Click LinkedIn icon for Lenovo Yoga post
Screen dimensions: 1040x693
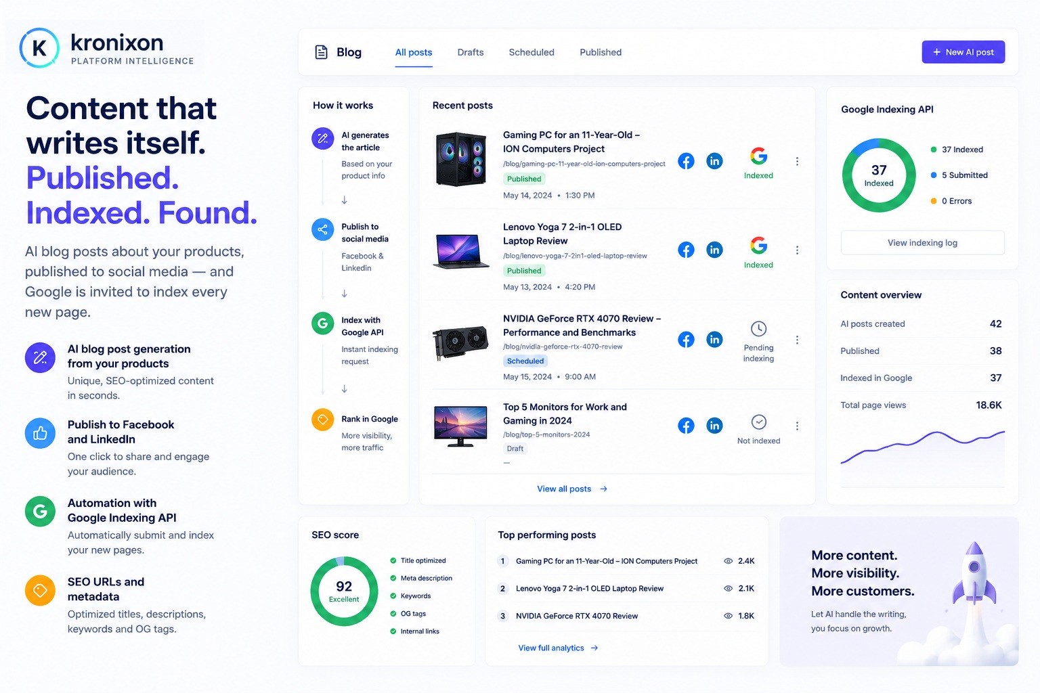714,250
